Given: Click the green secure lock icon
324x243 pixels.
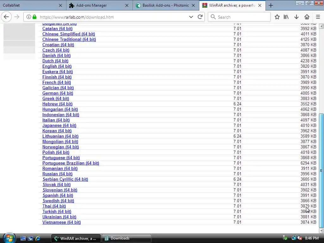Looking at the screenshot, I should point(34,17).
